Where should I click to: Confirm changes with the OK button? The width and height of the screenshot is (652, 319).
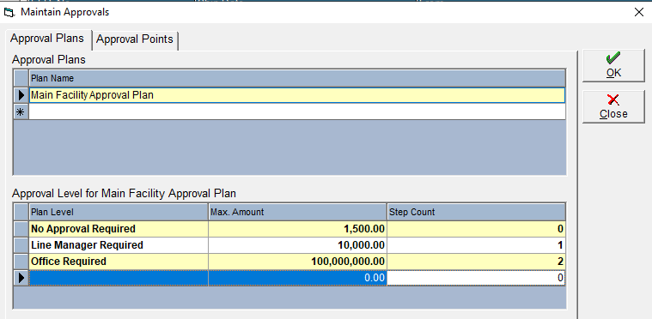pos(613,65)
